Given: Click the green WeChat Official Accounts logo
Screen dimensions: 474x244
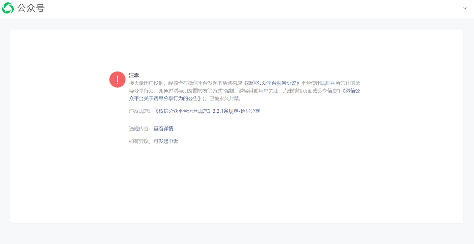Looking at the screenshot, I should (7, 8).
